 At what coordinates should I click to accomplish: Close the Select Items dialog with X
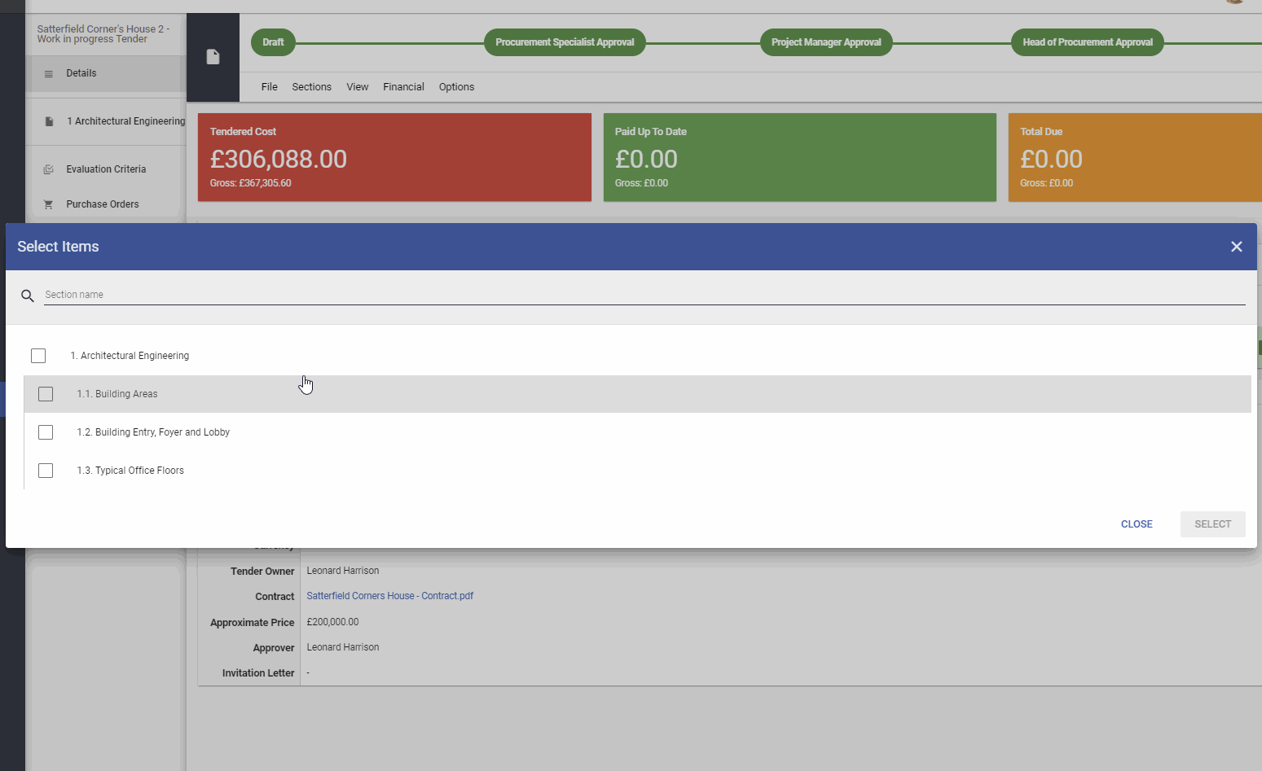(x=1236, y=247)
